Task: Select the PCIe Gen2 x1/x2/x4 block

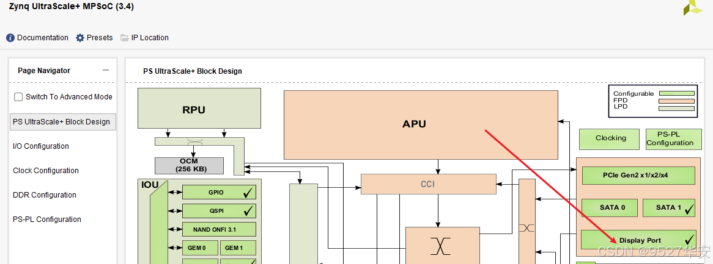Action: pyautogui.click(x=638, y=175)
